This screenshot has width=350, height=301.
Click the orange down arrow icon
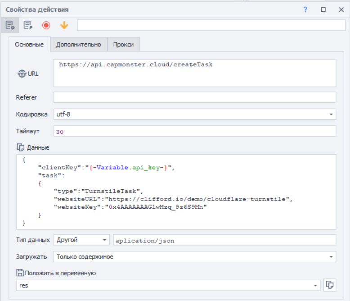tap(64, 25)
